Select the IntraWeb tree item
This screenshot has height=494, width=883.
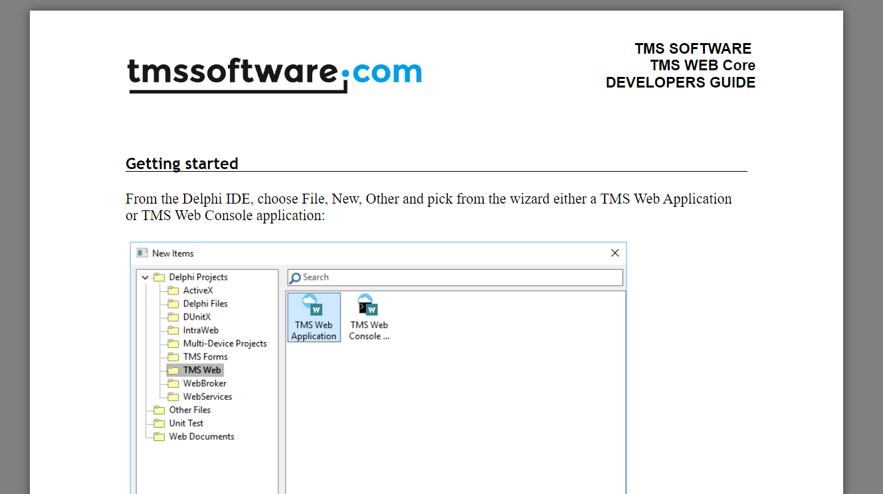click(201, 330)
